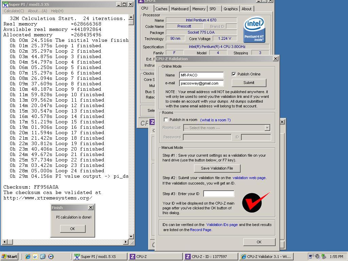Open Internet Explorer from quick launch
This screenshot has height=261, width=348.
click(28, 257)
